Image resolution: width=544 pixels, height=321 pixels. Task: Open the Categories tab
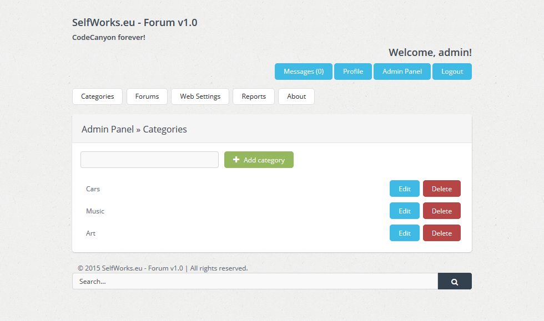97,96
